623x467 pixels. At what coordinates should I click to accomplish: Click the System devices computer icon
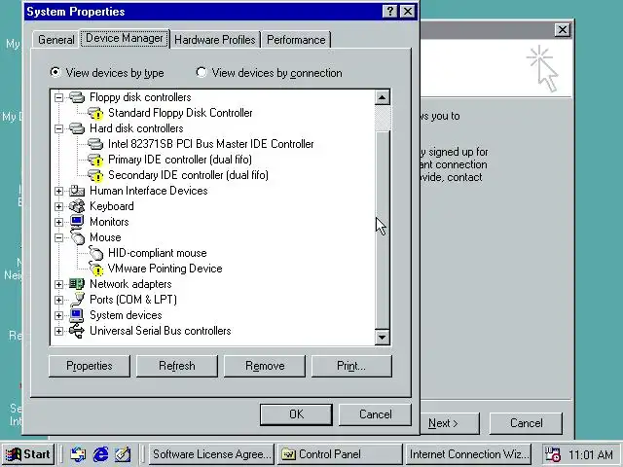coord(77,315)
